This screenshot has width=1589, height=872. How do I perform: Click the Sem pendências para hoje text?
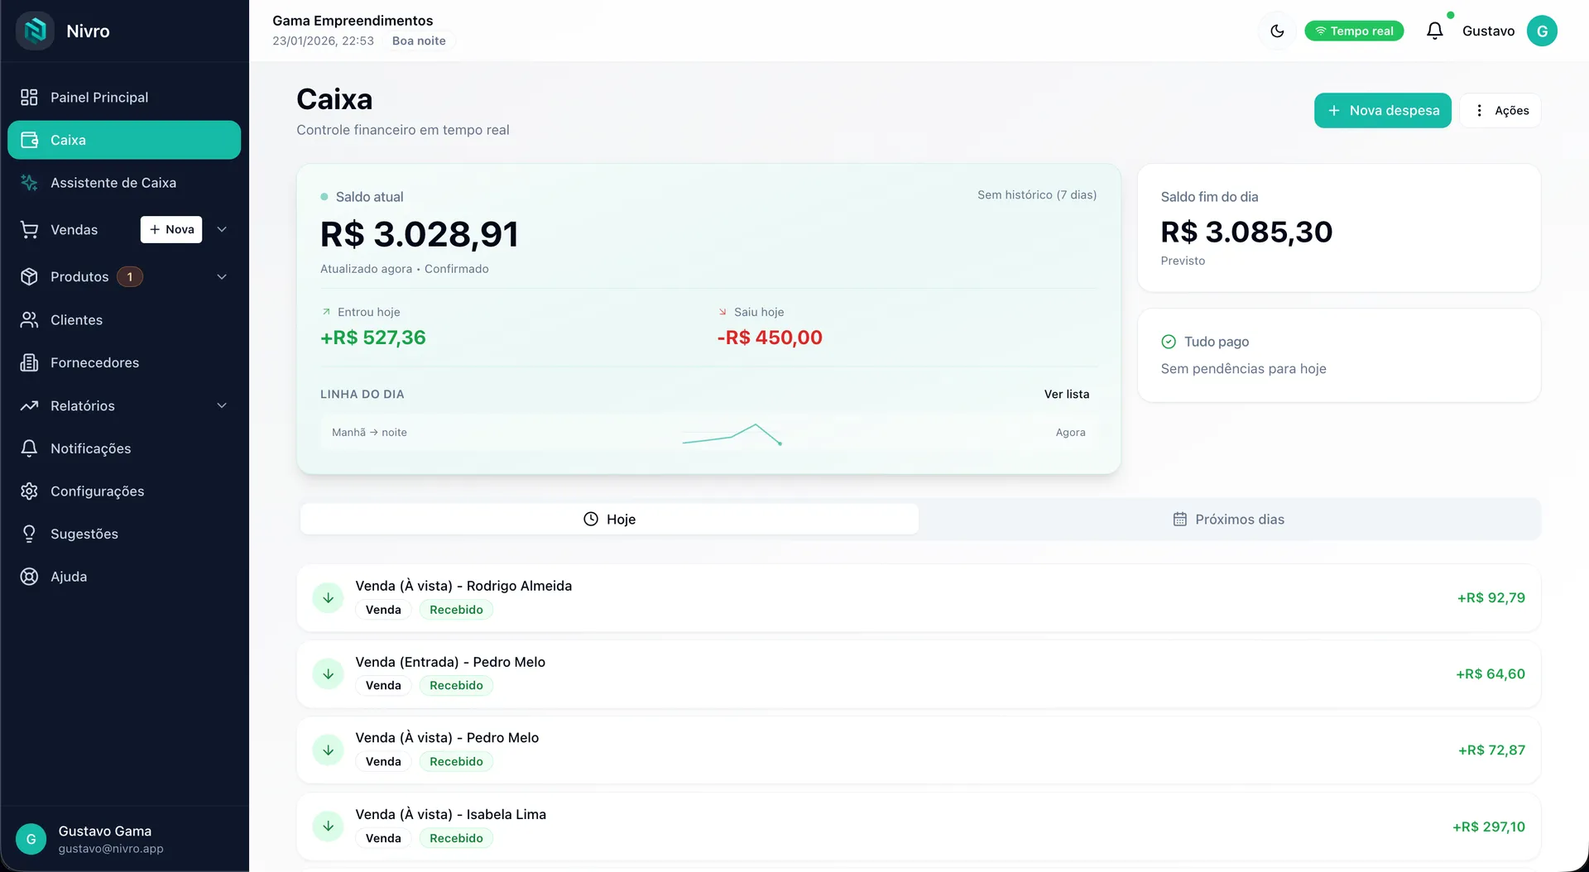(1243, 369)
